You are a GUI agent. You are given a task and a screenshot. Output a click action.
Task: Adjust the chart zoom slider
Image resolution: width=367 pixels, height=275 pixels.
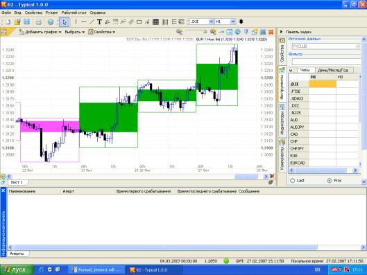tap(195, 32)
